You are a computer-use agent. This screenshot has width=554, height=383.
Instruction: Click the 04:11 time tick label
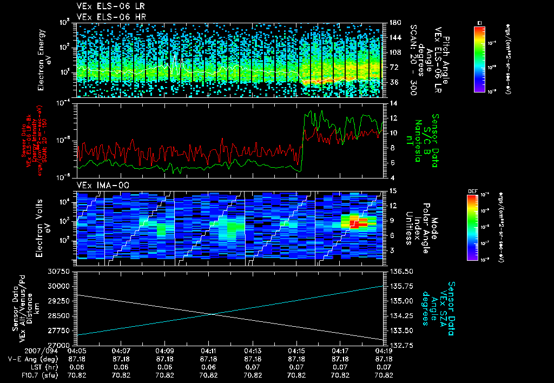click(x=208, y=351)
